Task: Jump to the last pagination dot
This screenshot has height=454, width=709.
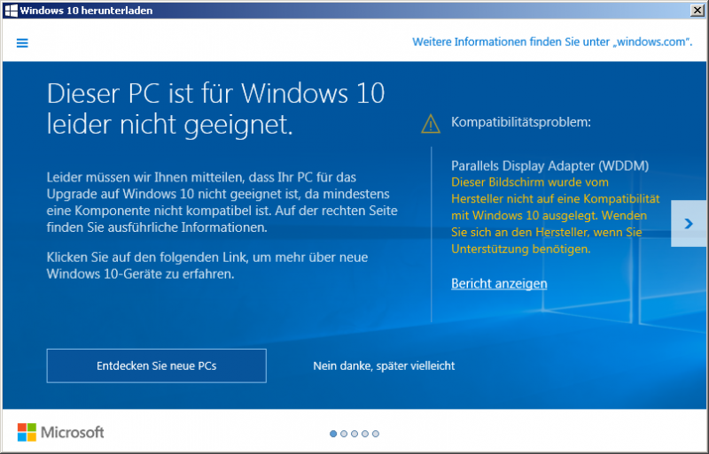Action: [376, 434]
